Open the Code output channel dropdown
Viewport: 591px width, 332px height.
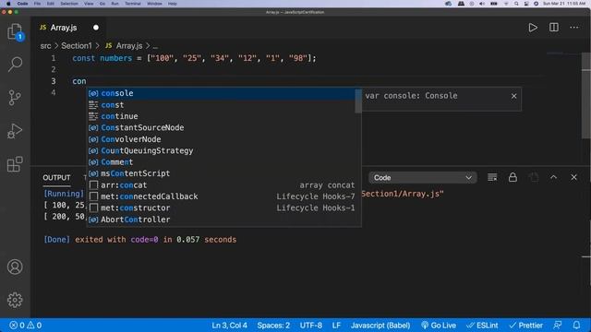[423, 178]
